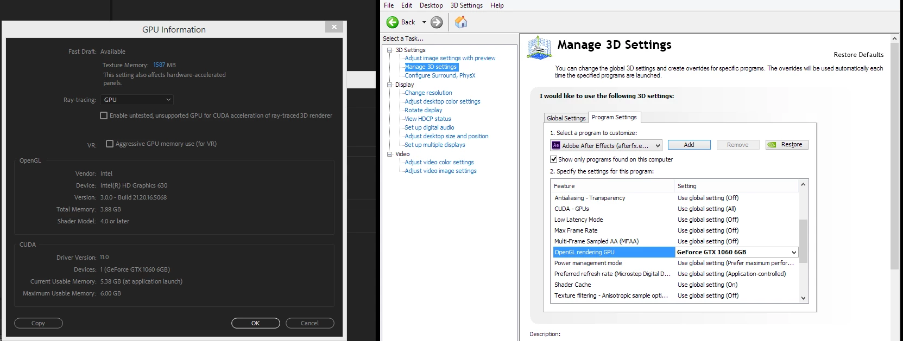Open the 3D Settings menu
Viewport: 903px width, 341px height.
click(x=466, y=5)
